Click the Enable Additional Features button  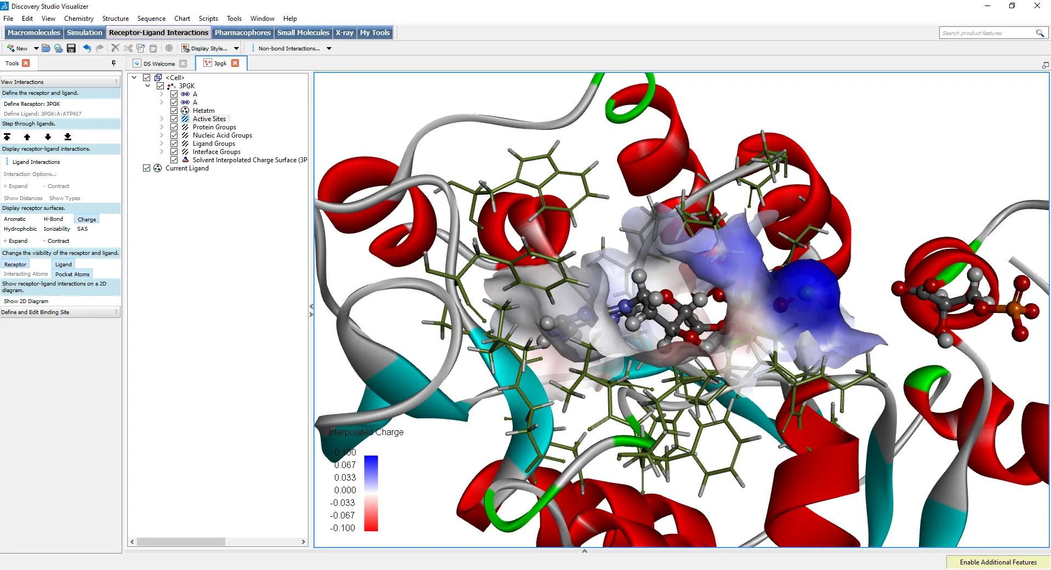point(997,562)
